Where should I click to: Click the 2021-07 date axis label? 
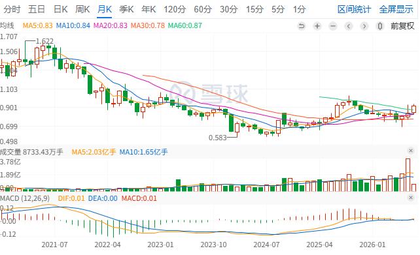coord(54,245)
